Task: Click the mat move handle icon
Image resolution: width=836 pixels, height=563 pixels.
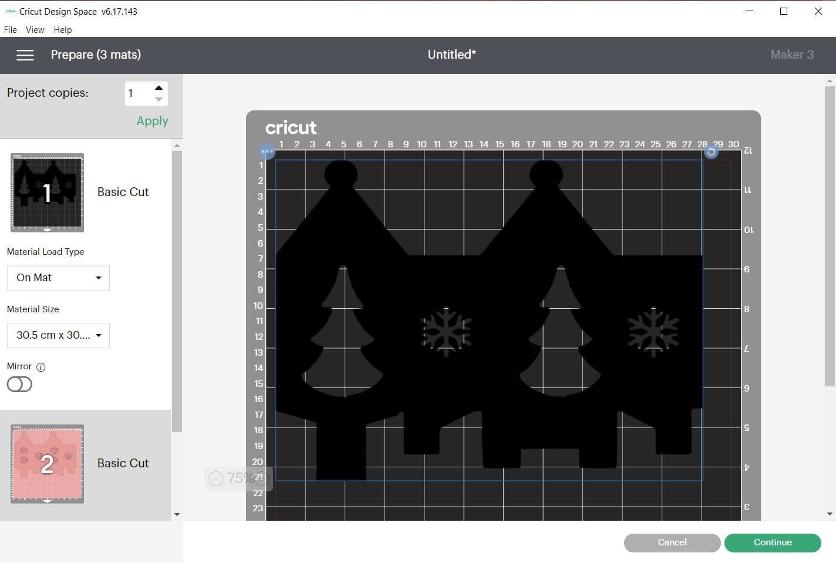Action: (267, 151)
